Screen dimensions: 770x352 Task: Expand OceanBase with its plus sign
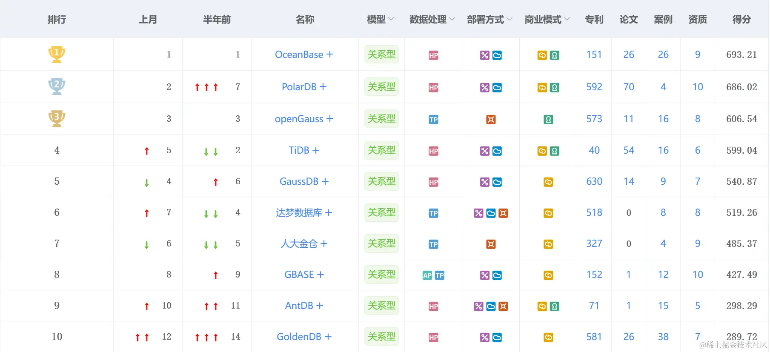point(330,54)
